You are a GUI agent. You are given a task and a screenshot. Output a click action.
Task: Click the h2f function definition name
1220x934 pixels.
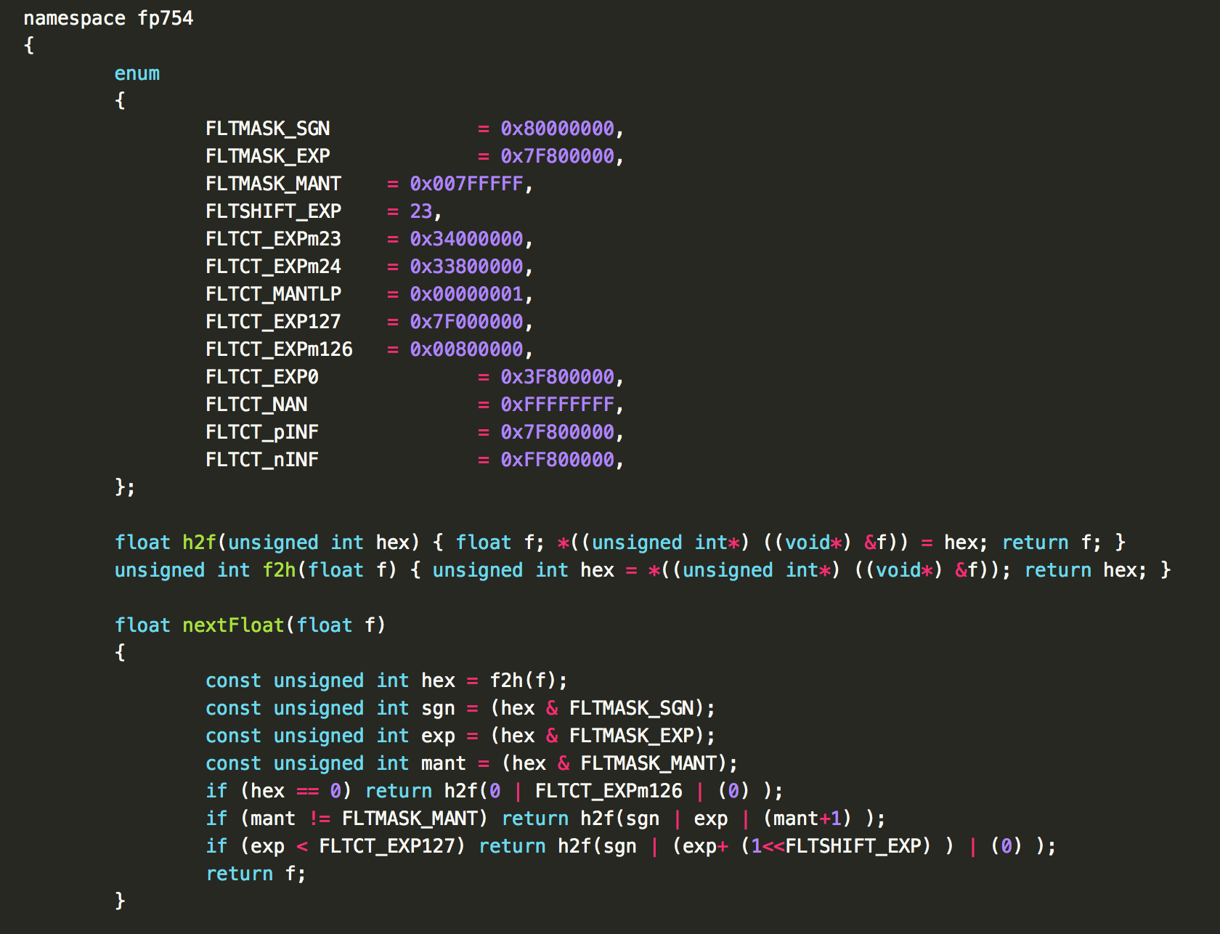click(199, 543)
